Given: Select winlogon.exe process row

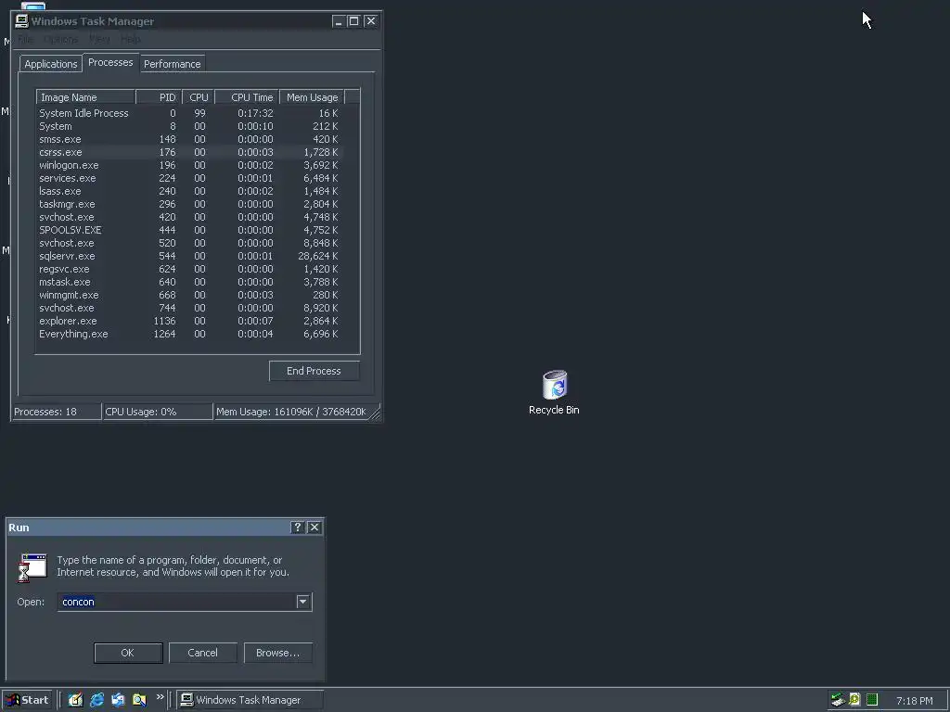Looking at the screenshot, I should click(x=189, y=165).
